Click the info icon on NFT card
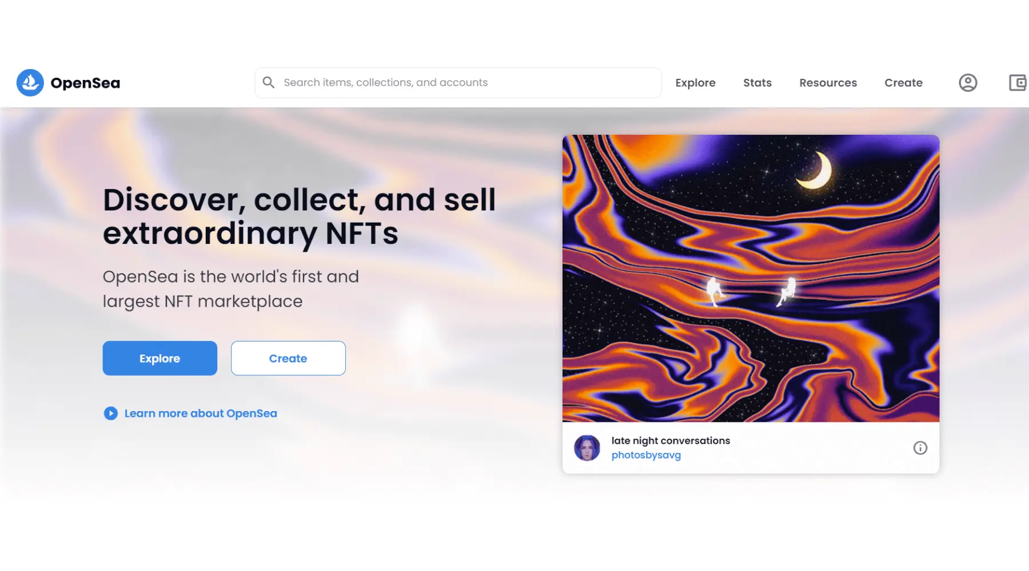The height and width of the screenshot is (571, 1029). coord(920,448)
